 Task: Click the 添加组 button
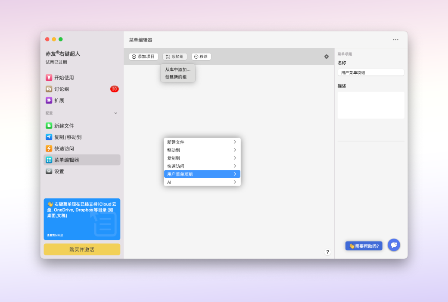[x=174, y=57]
